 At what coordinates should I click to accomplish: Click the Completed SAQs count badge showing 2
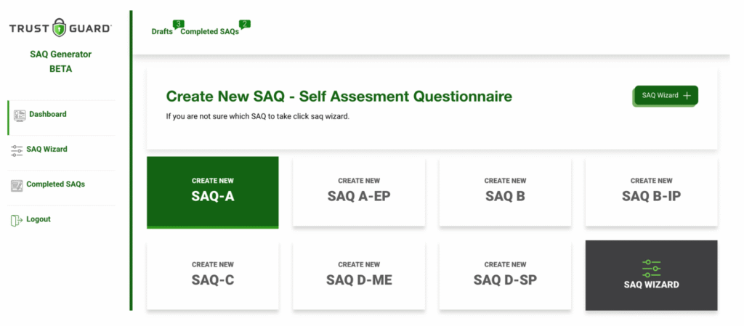(245, 25)
